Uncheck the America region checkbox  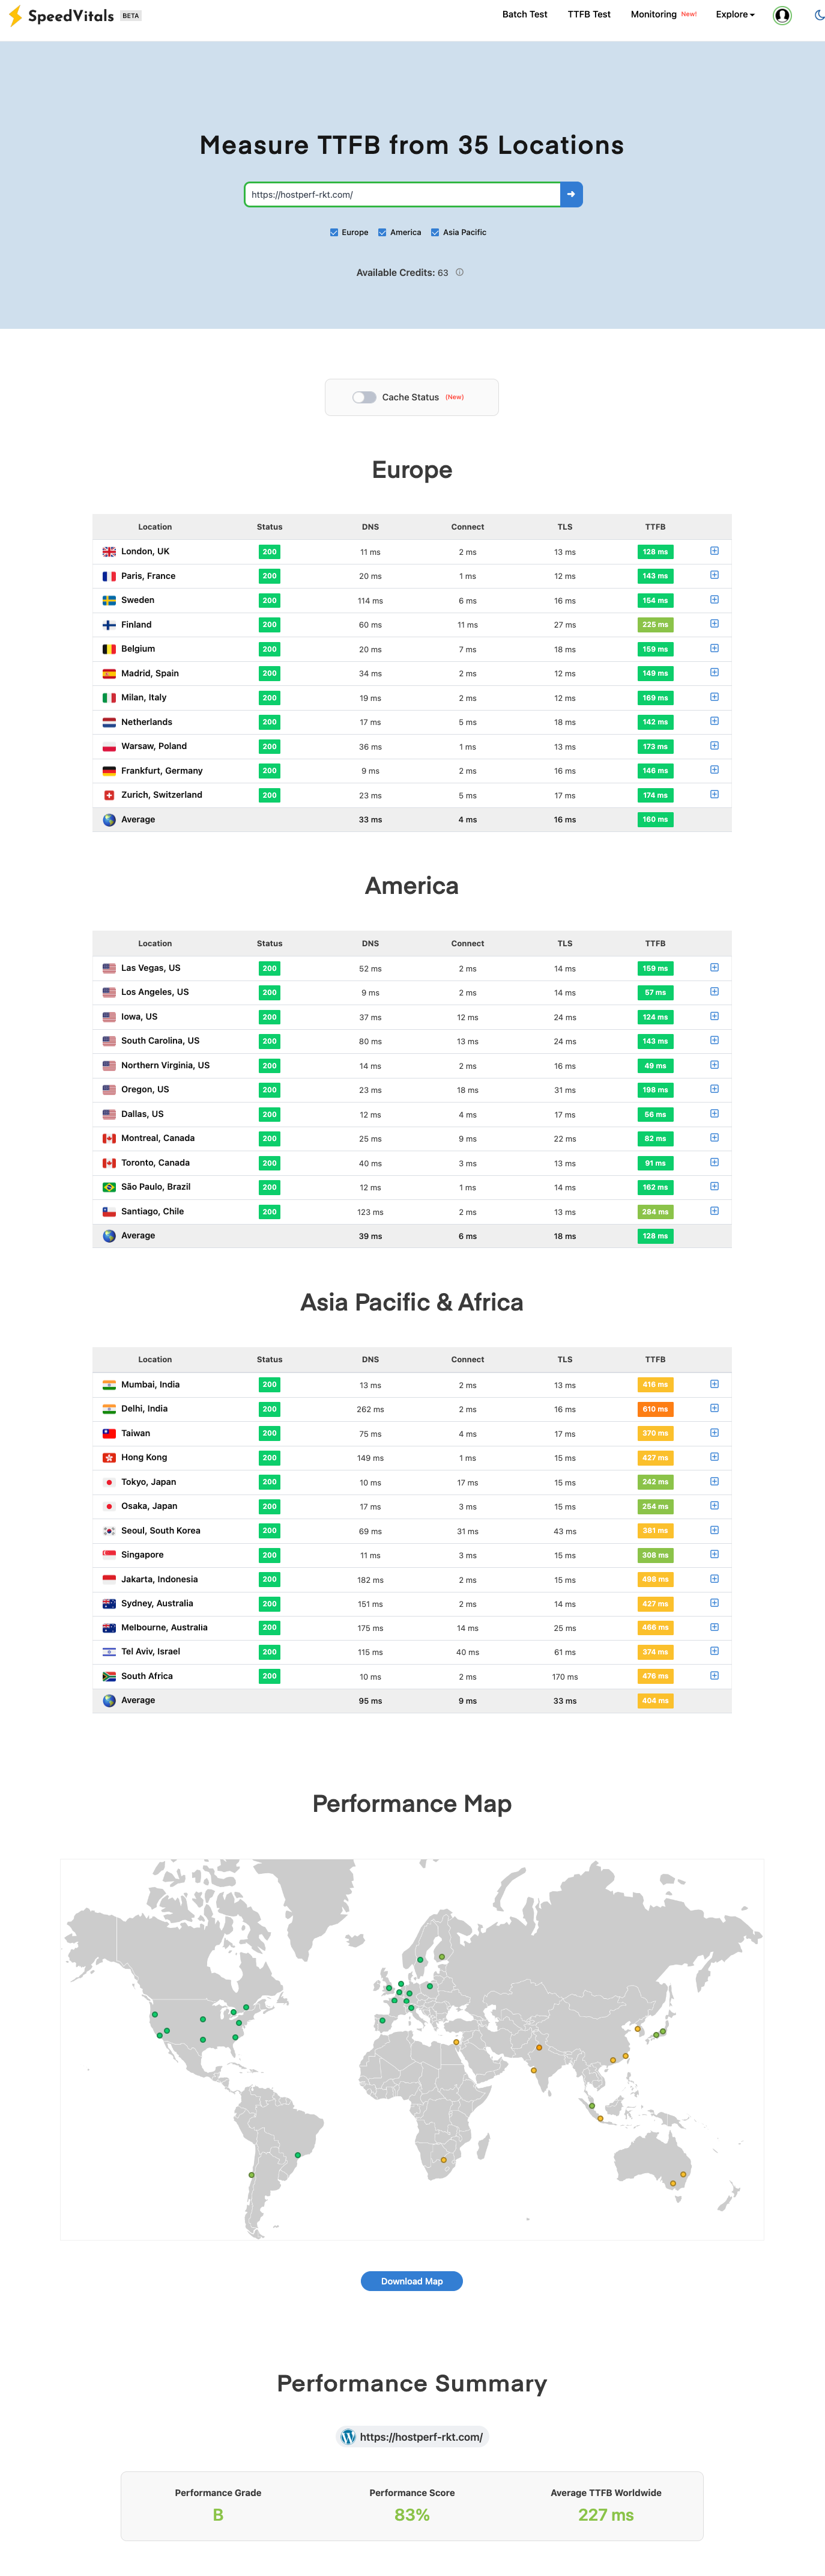(x=381, y=232)
